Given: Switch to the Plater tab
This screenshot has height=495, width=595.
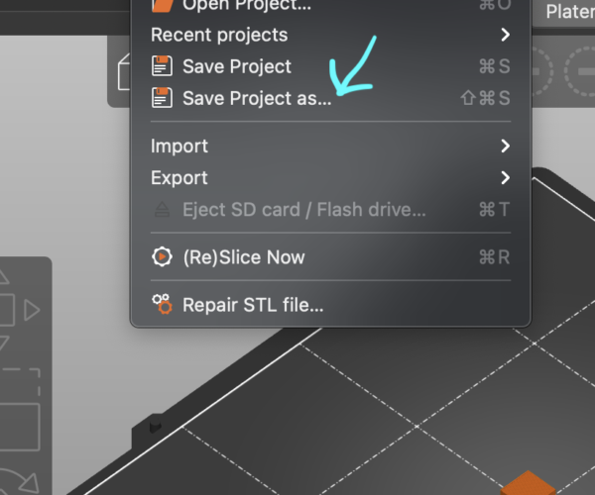Looking at the screenshot, I should (x=569, y=11).
